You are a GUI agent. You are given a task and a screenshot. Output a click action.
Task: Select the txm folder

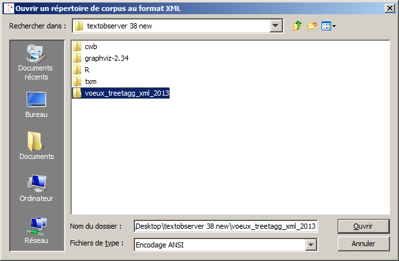coord(85,81)
